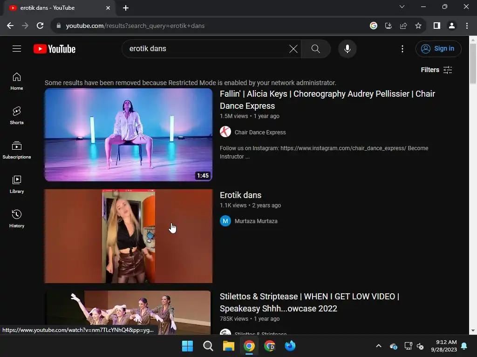Click the Chair Dance Express channel avatar
The height and width of the screenshot is (357, 477).
225,132
